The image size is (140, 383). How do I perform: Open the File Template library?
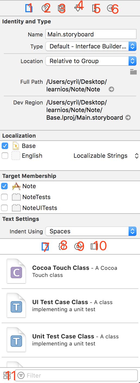pyautogui.click(x=45, y=246)
